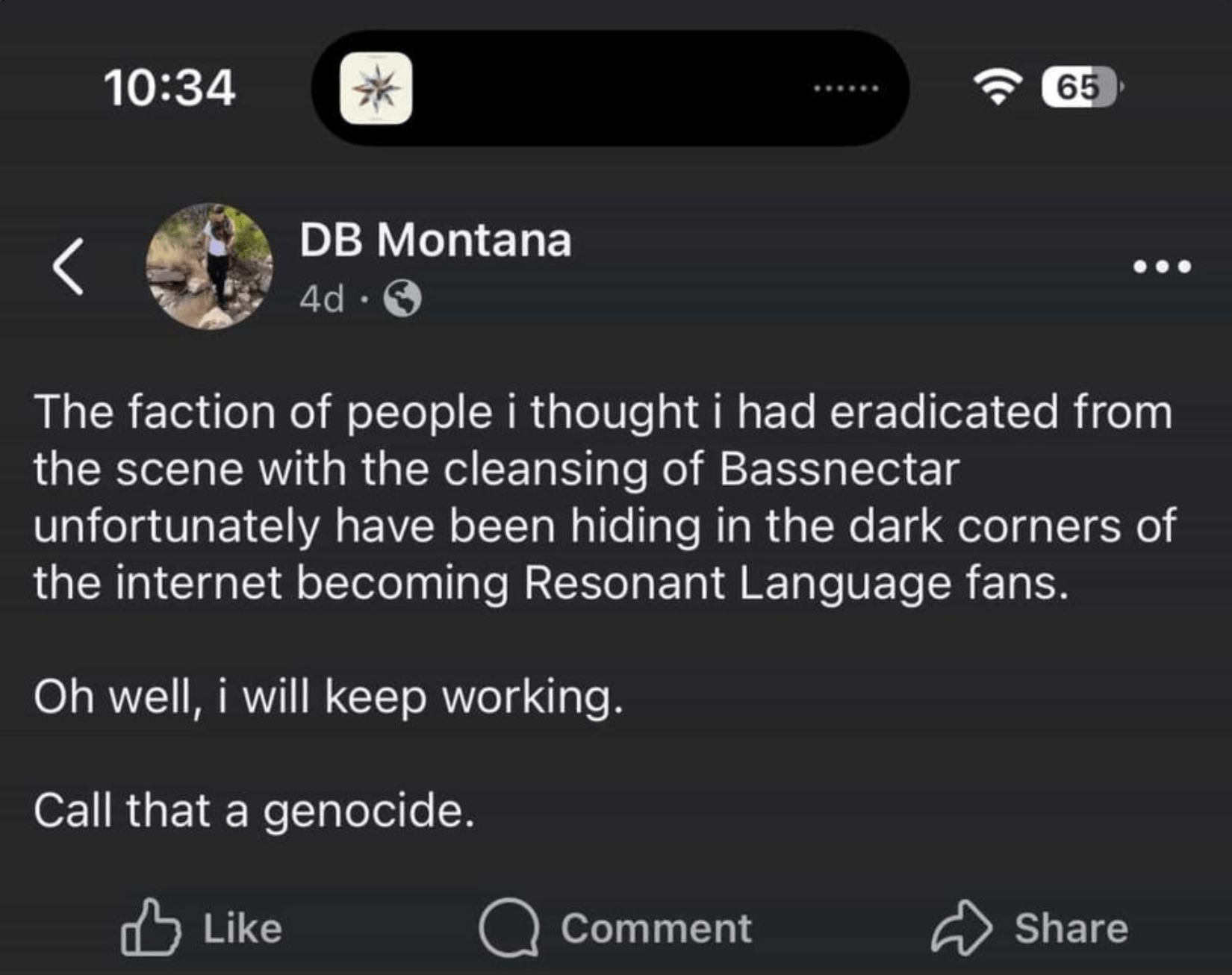Tap the globe public audience icon
The image size is (1232, 975).
tap(402, 299)
